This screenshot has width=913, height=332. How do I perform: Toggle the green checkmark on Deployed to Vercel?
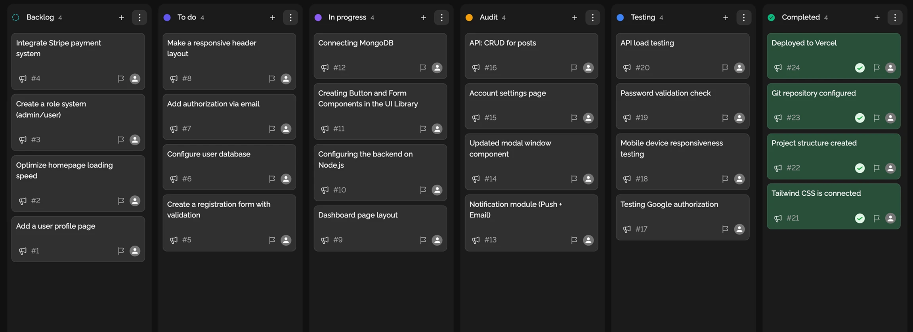[860, 68]
